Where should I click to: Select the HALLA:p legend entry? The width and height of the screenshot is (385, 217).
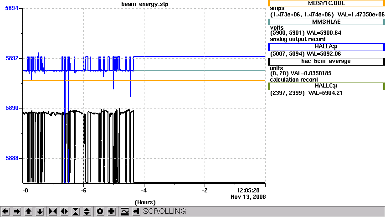pyautogui.click(x=326, y=46)
